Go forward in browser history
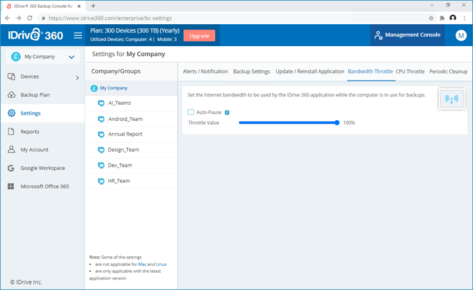The width and height of the screenshot is (473, 290). coord(18,18)
